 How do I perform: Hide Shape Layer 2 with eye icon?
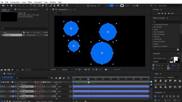pyautogui.click(x=2, y=91)
